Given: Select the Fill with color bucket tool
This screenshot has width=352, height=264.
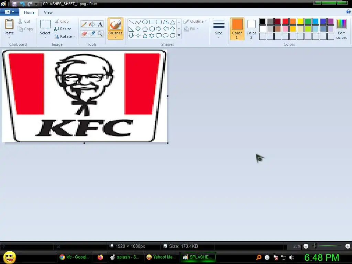Looking at the screenshot, I should (x=92, y=24).
